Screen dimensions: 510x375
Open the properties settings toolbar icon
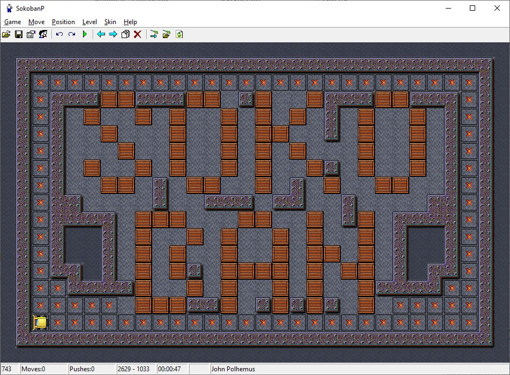[31, 34]
